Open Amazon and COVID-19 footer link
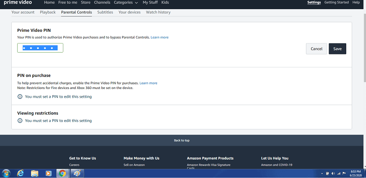 pos(277,165)
